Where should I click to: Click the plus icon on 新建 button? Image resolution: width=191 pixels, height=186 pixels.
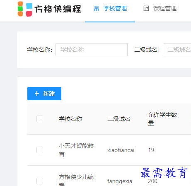tap(37, 94)
